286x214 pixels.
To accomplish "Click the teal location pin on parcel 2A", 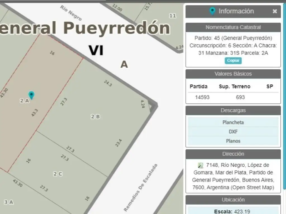I will click(31, 95).
